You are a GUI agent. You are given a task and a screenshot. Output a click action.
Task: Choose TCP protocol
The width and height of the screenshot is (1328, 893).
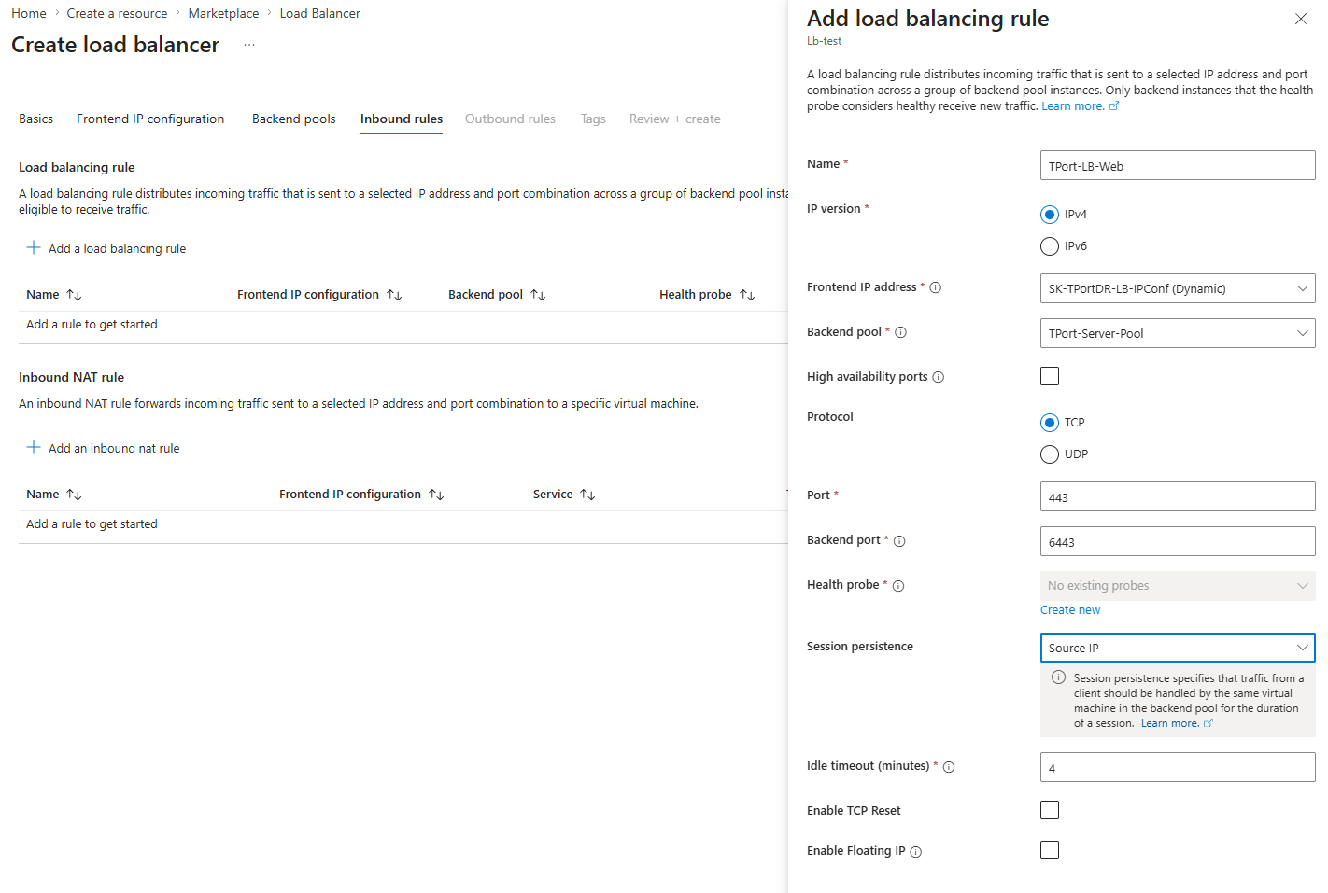(x=1050, y=423)
